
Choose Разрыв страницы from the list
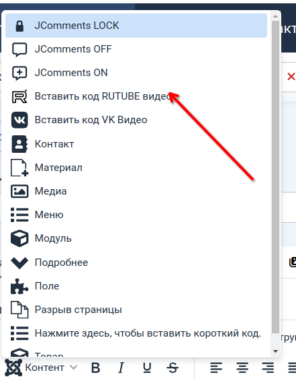pyautogui.click(x=136, y=310)
